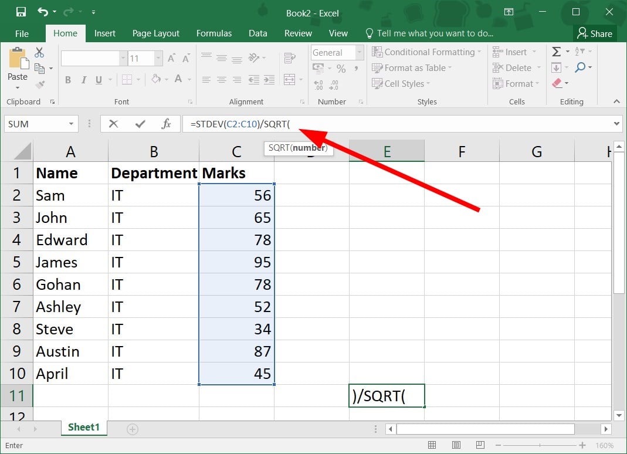627x454 pixels.
Task: Open Insert Function fx dialog
Action: tap(166, 124)
